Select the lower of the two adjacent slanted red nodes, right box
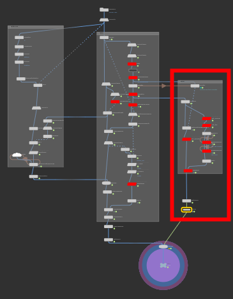The height and width of the screenshot is (299, 233). coord(207,126)
